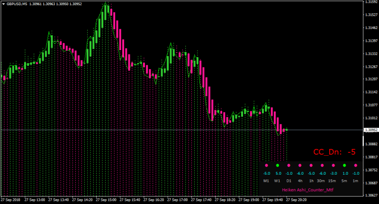Click the 15m timeframe label
The width and height of the screenshot is (379, 204).
coord(332,181)
